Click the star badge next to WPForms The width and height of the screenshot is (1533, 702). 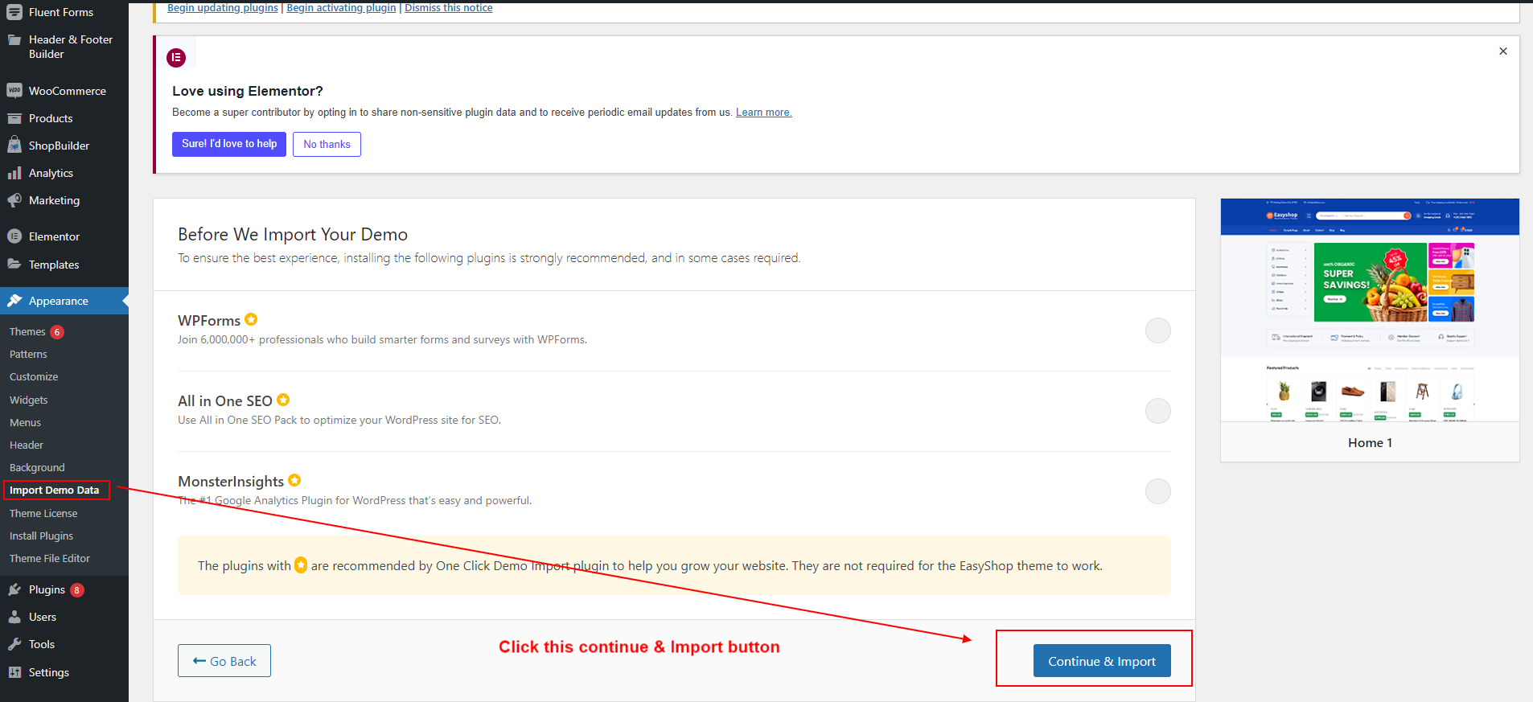[251, 319]
